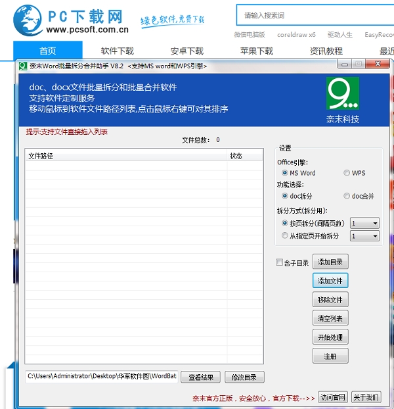The image size is (394, 409).
Task: Click the 文件总数 count label
Action: pos(200,140)
